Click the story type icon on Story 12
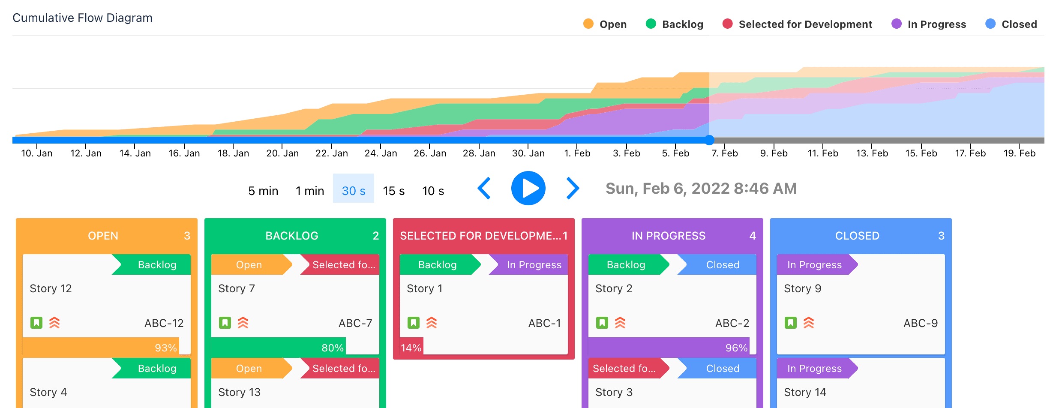Image resolution: width=1056 pixels, height=408 pixels. (36, 323)
